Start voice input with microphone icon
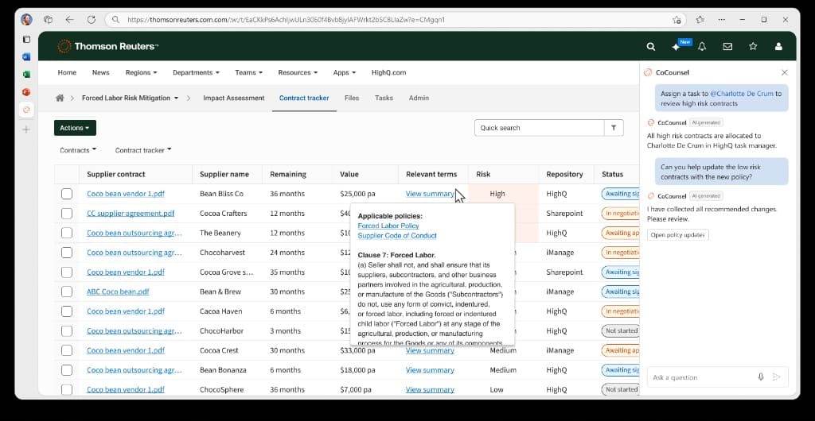Viewport: 815px width, 421px height. (761, 377)
